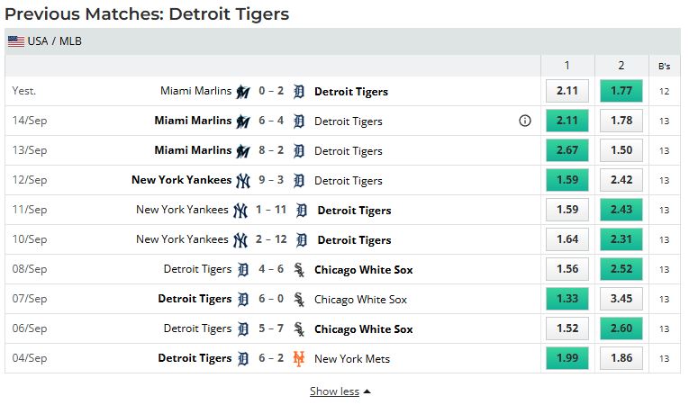This screenshot has width=689, height=405.
Task: Open the USA / MLB league link
Action: [55, 40]
